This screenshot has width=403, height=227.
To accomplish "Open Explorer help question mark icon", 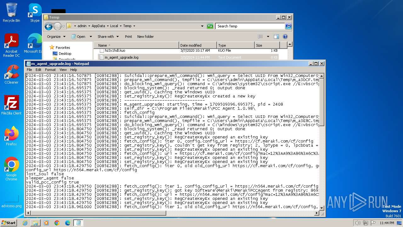I will pos(285,37).
